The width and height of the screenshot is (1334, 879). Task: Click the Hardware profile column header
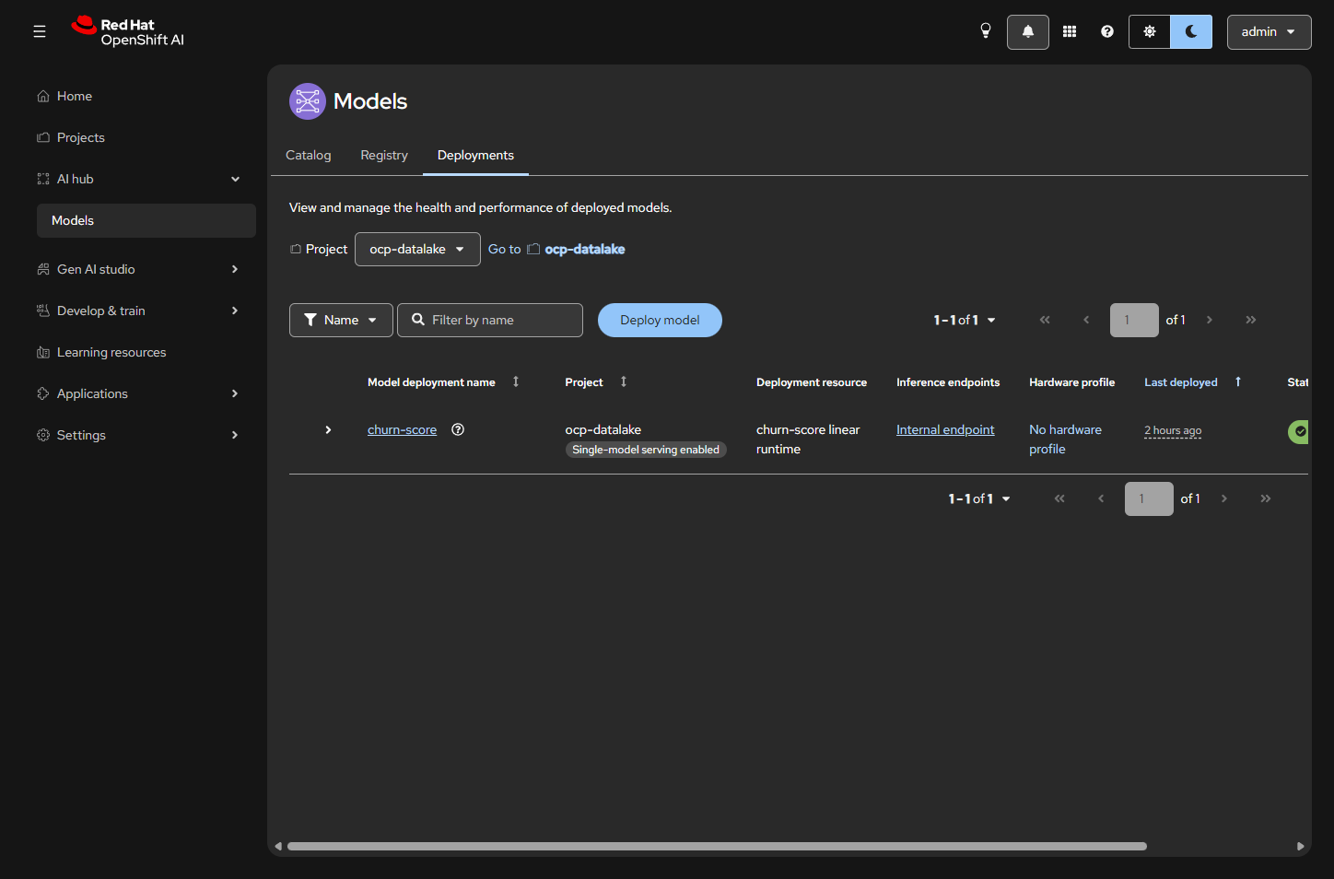[x=1071, y=382]
